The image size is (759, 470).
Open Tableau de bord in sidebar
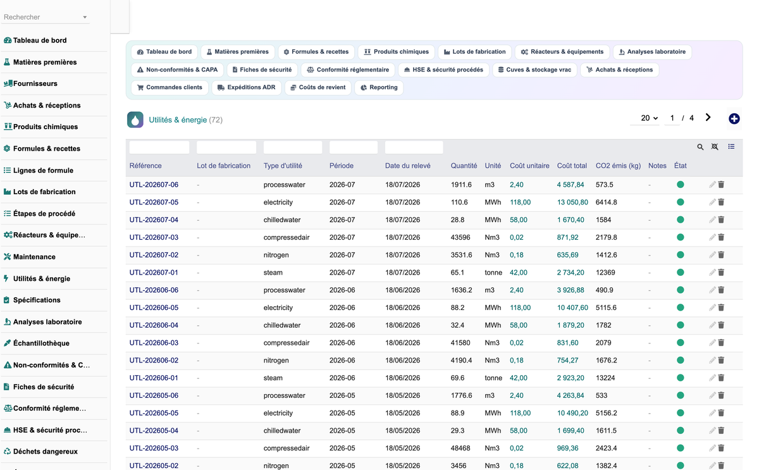pyautogui.click(x=39, y=40)
